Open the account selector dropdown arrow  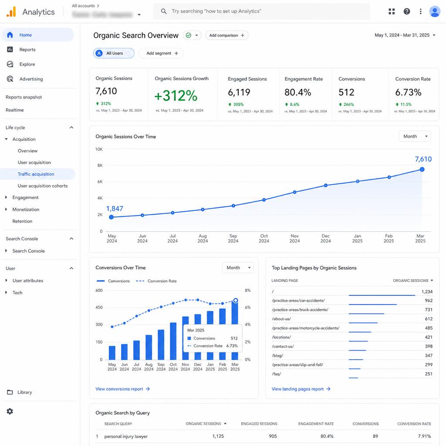[139, 15]
